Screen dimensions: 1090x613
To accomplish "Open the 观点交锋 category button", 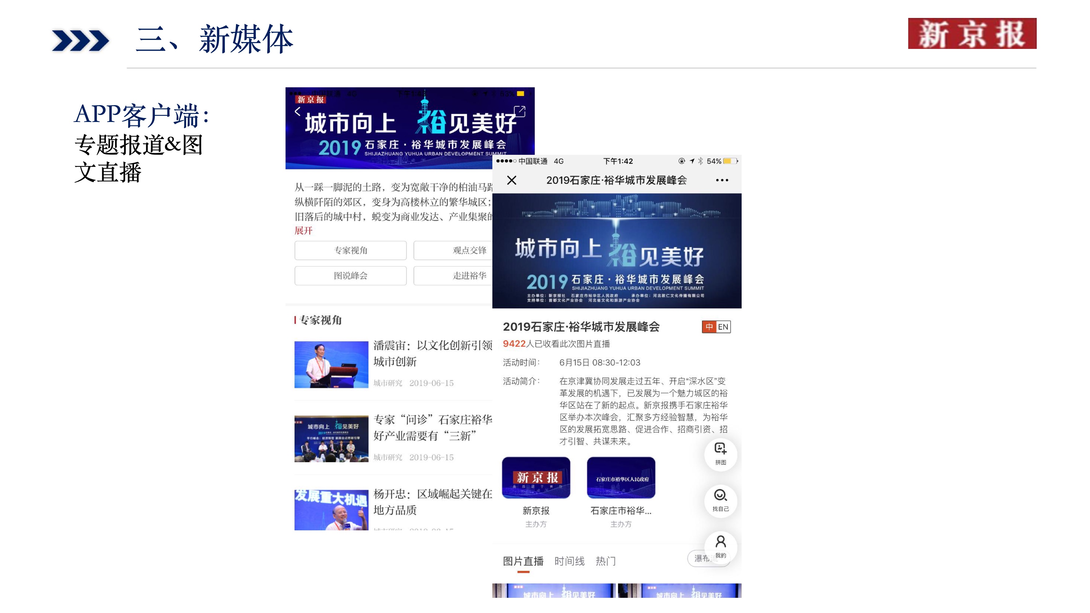I will click(x=469, y=250).
